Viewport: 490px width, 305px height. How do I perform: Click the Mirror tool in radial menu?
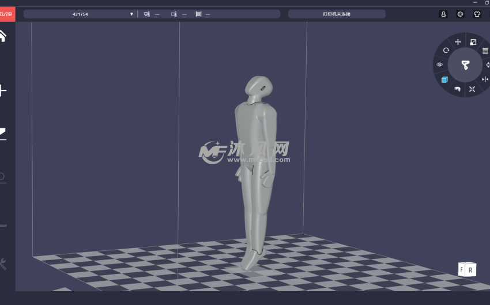coord(485,79)
